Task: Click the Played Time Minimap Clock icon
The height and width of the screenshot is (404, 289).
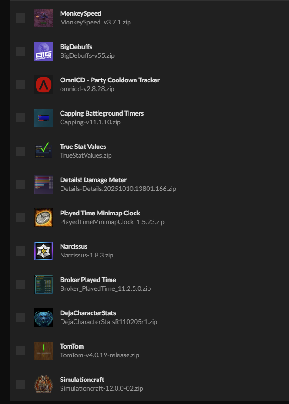Action: [x=43, y=218]
